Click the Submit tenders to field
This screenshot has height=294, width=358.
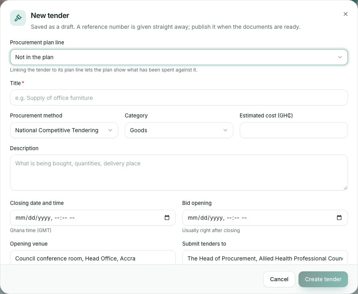pos(265,258)
